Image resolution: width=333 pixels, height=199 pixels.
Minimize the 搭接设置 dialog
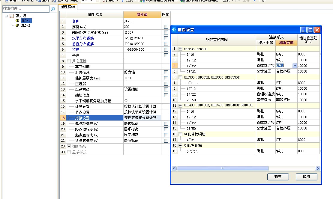(x=303, y=30)
